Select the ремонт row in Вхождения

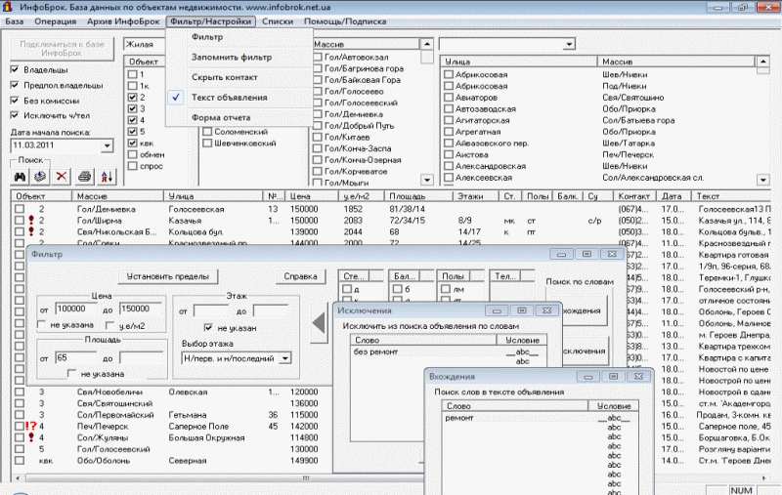tap(540, 418)
